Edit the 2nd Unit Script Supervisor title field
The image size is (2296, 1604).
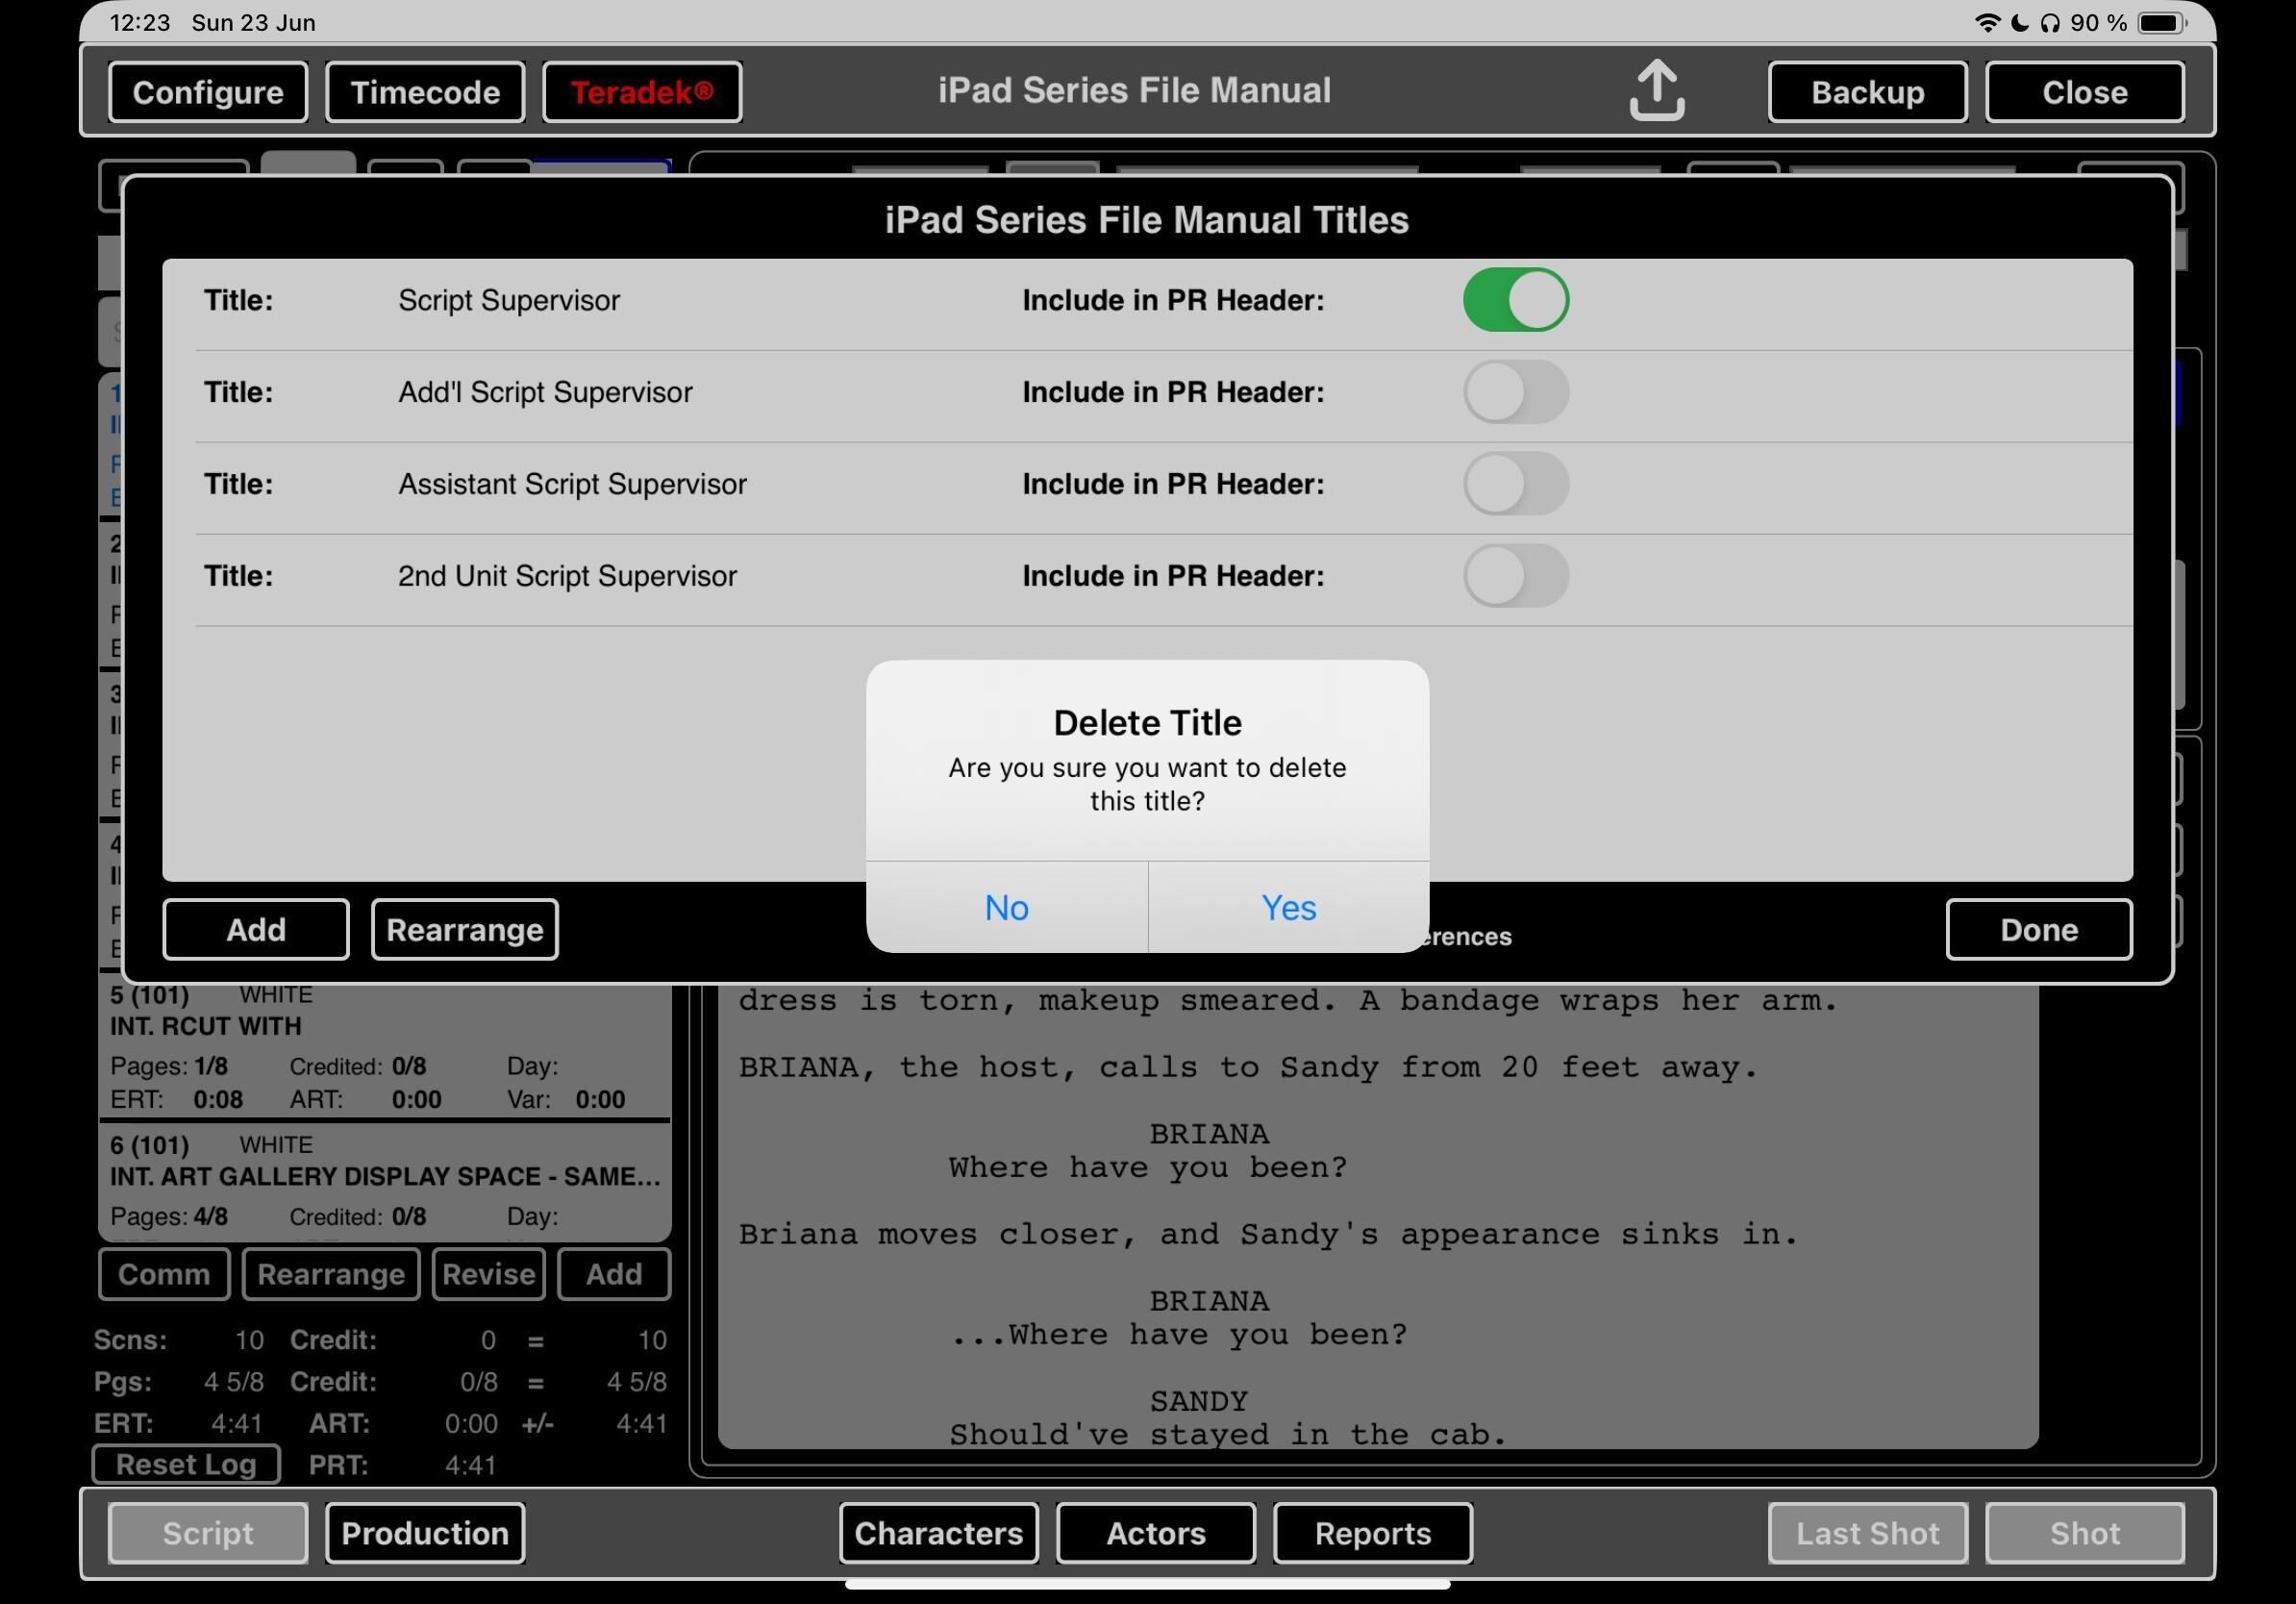[x=567, y=576]
